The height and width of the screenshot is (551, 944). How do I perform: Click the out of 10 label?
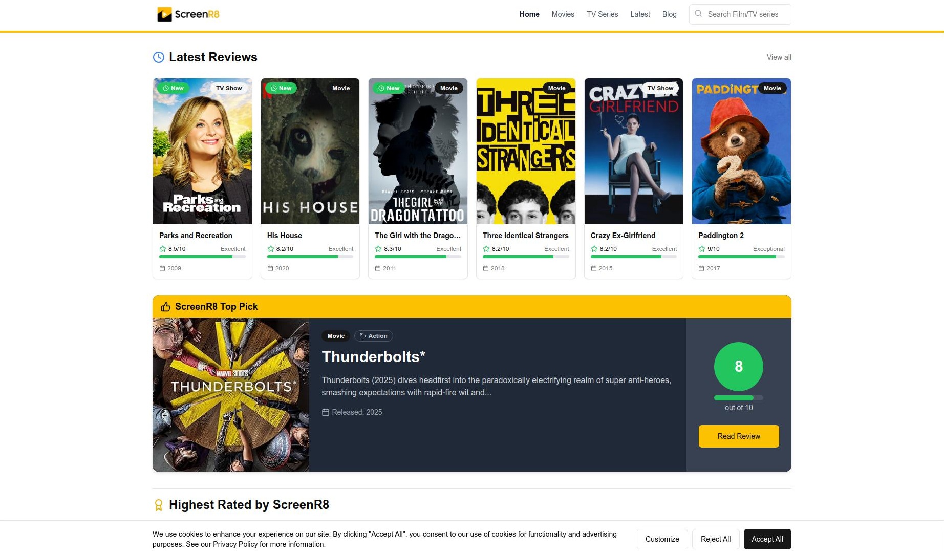pos(739,408)
